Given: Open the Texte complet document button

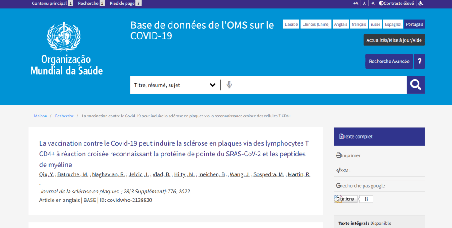Looking at the screenshot, I should tap(379, 137).
